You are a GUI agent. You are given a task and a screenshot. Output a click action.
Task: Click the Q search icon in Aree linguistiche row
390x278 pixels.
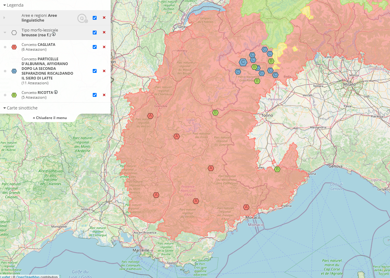tap(82, 18)
